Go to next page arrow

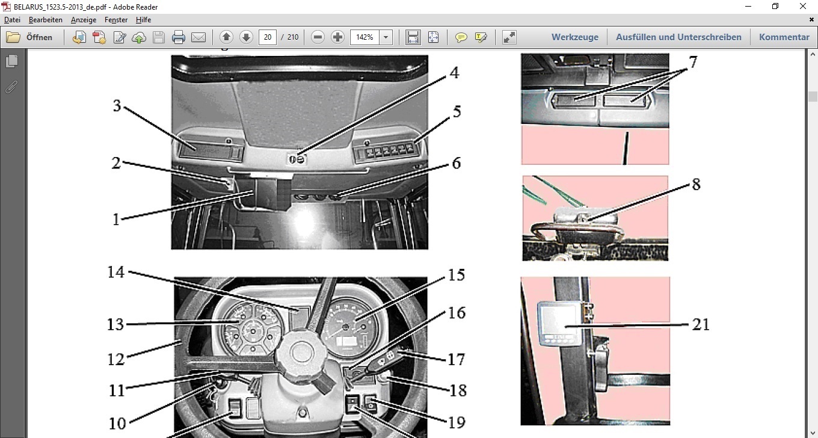[245, 37]
